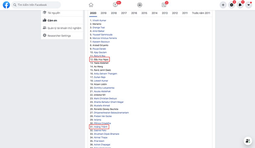This screenshot has height=148, width=255.
Task: Open Anbu Selvam Thangam link
Action: point(105,74)
